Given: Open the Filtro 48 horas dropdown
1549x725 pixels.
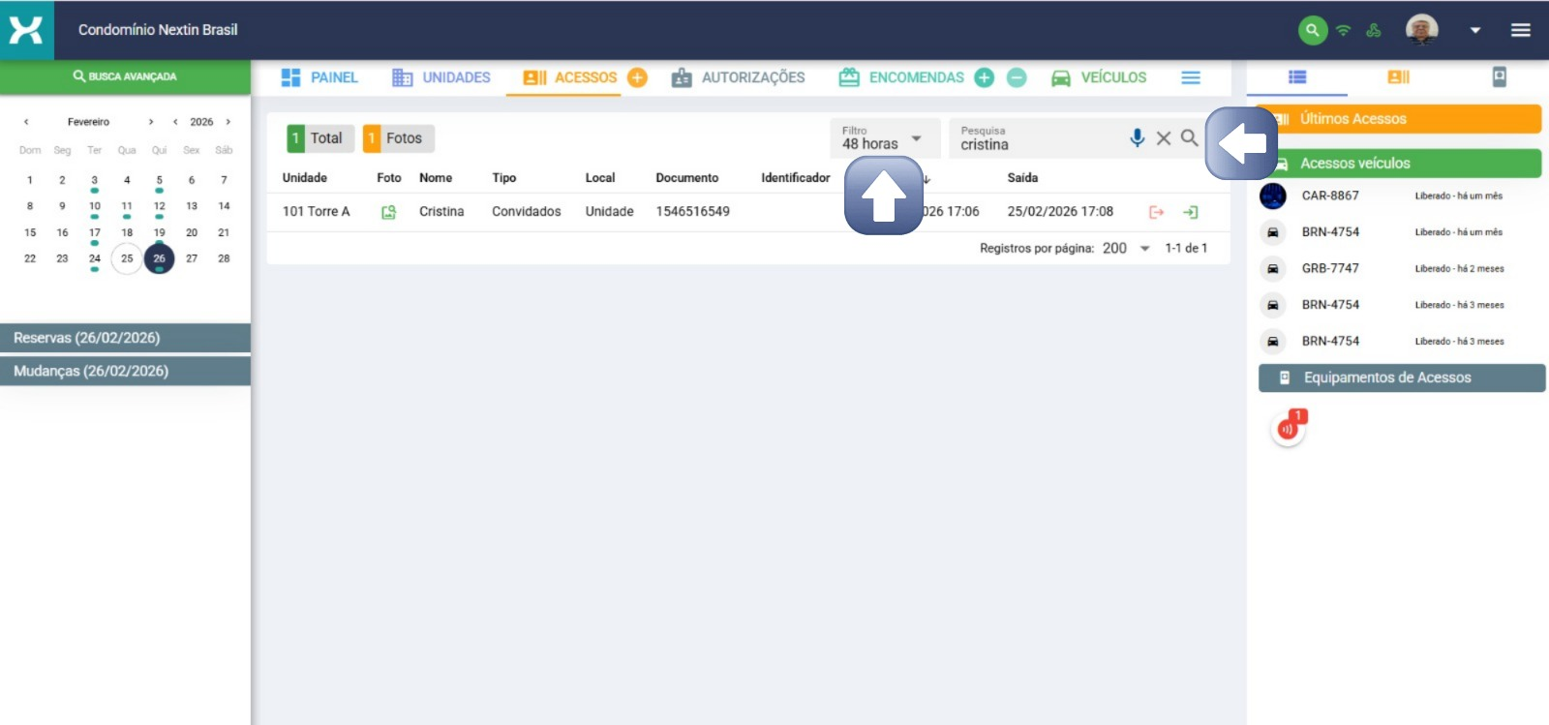Looking at the screenshot, I should tap(883, 138).
